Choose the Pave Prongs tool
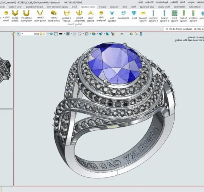This screenshot has height=192, width=204. point(174,16)
